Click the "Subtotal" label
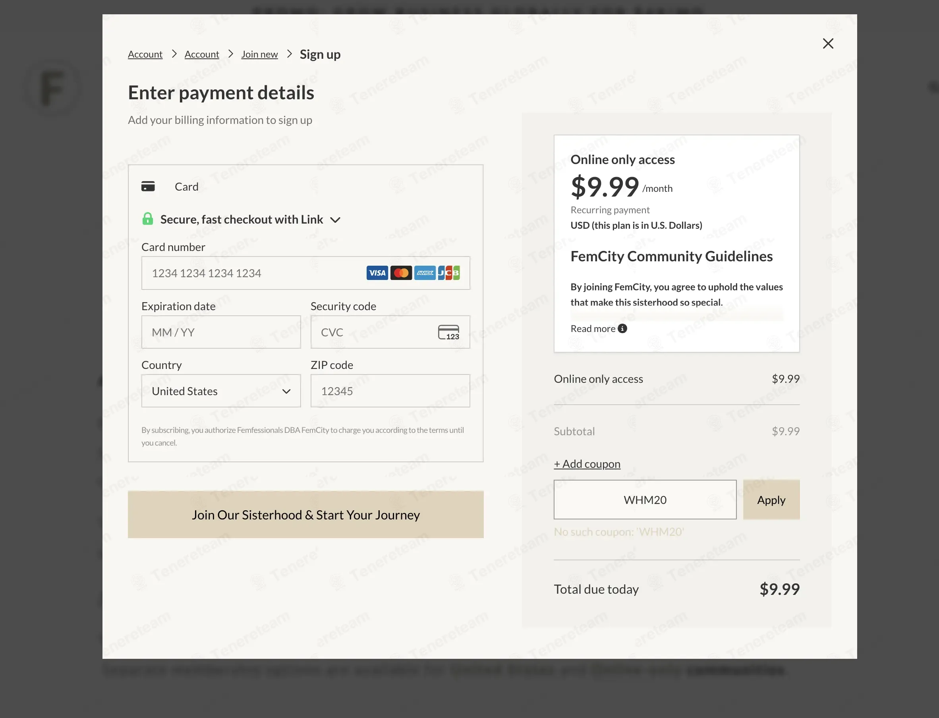Image resolution: width=939 pixels, height=718 pixels. pyautogui.click(x=574, y=431)
